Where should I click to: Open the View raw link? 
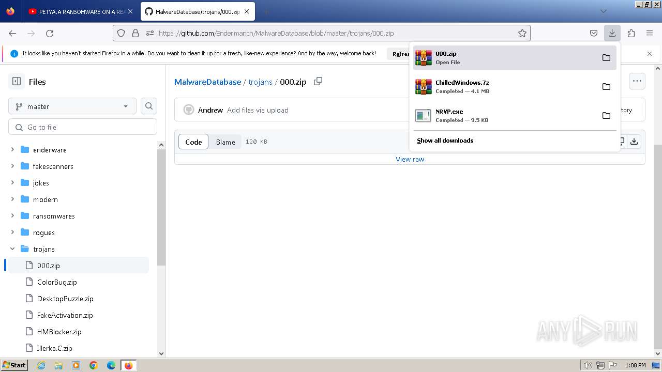[x=410, y=159]
